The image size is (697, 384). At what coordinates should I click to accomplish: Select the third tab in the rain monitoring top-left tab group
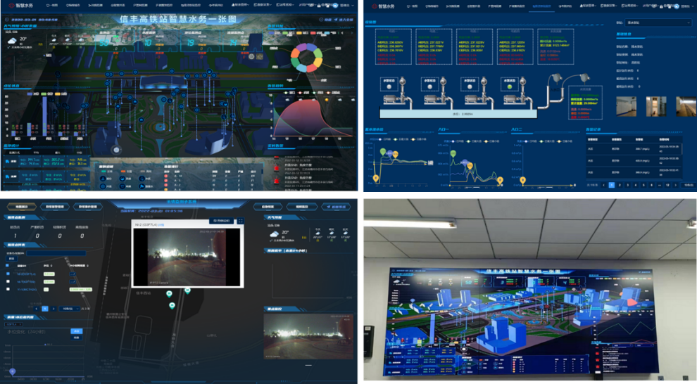point(87,207)
